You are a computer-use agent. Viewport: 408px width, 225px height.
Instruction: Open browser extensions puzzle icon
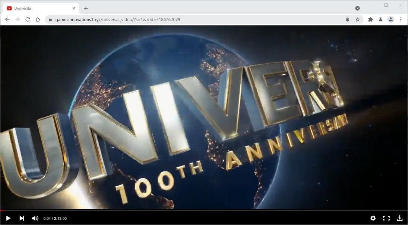pos(370,19)
